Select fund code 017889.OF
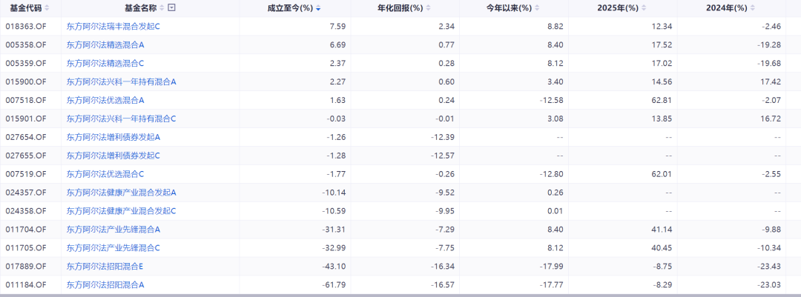This screenshot has width=801, height=297. coord(26,267)
